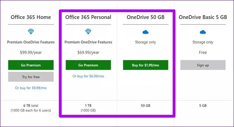Click Go Premium for Office 365 Home
The image size is (234, 127).
click(x=31, y=65)
